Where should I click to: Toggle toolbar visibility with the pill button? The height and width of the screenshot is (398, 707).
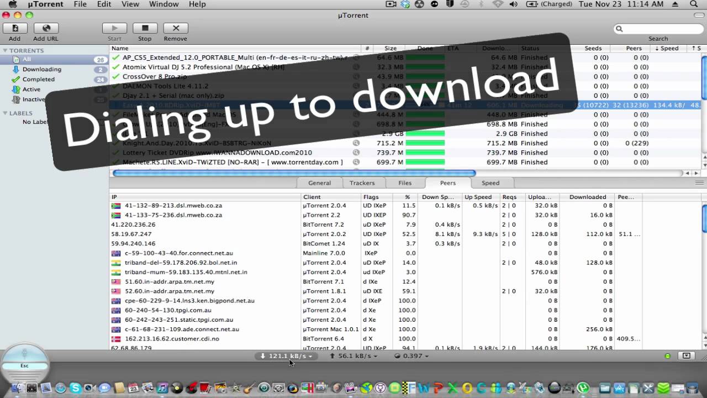(698, 15)
